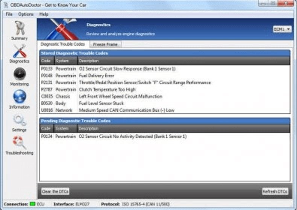Click the Pending Diagnostic Trouble Codes heading
This screenshot has height=210, width=297.
76,121
